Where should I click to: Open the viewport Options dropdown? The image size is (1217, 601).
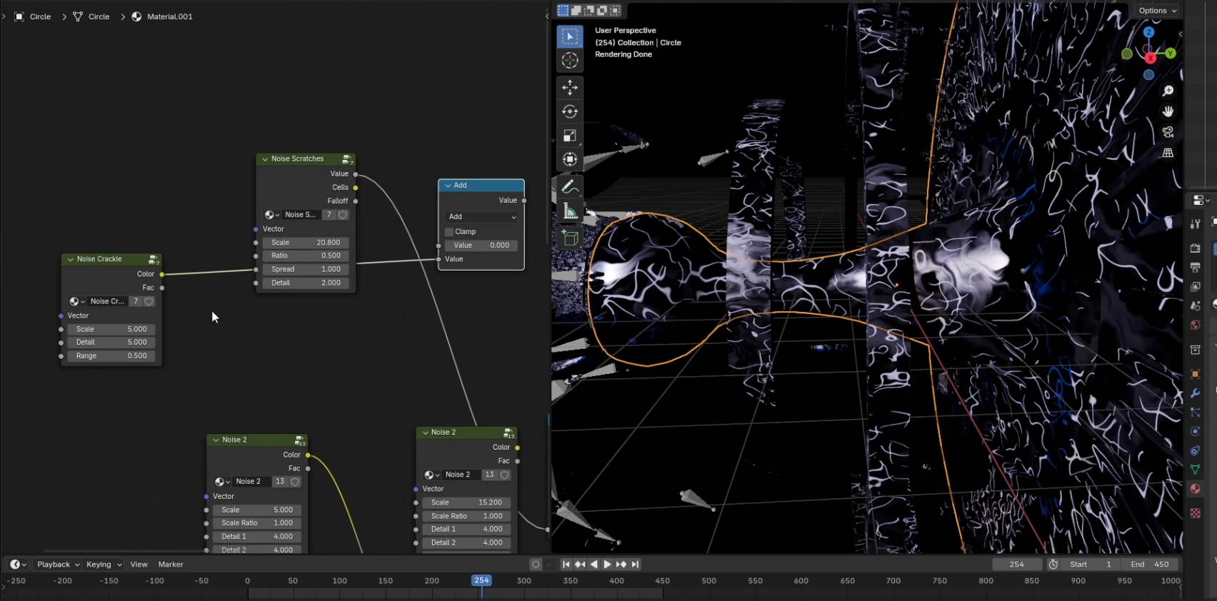pyautogui.click(x=1157, y=11)
